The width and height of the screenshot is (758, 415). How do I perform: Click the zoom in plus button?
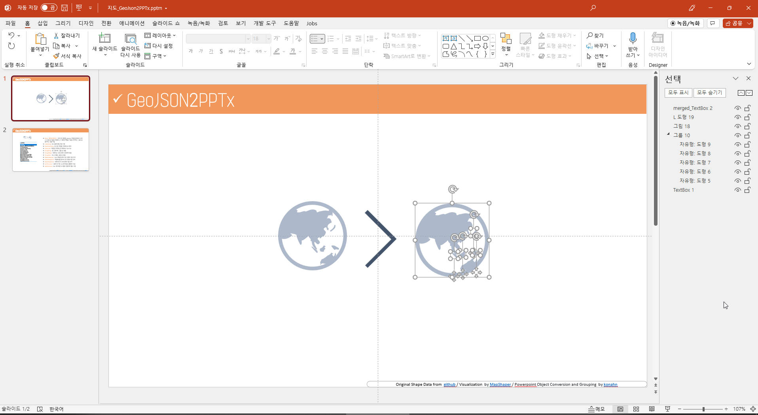726,409
